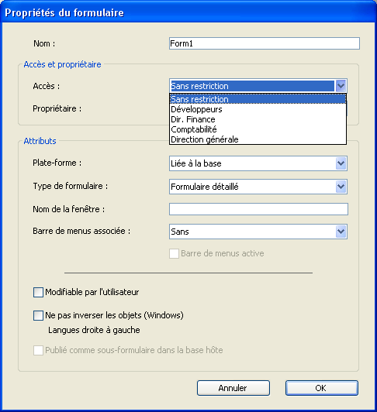Select Direction générale access group
Screen dimensions: 377x412
click(258, 139)
